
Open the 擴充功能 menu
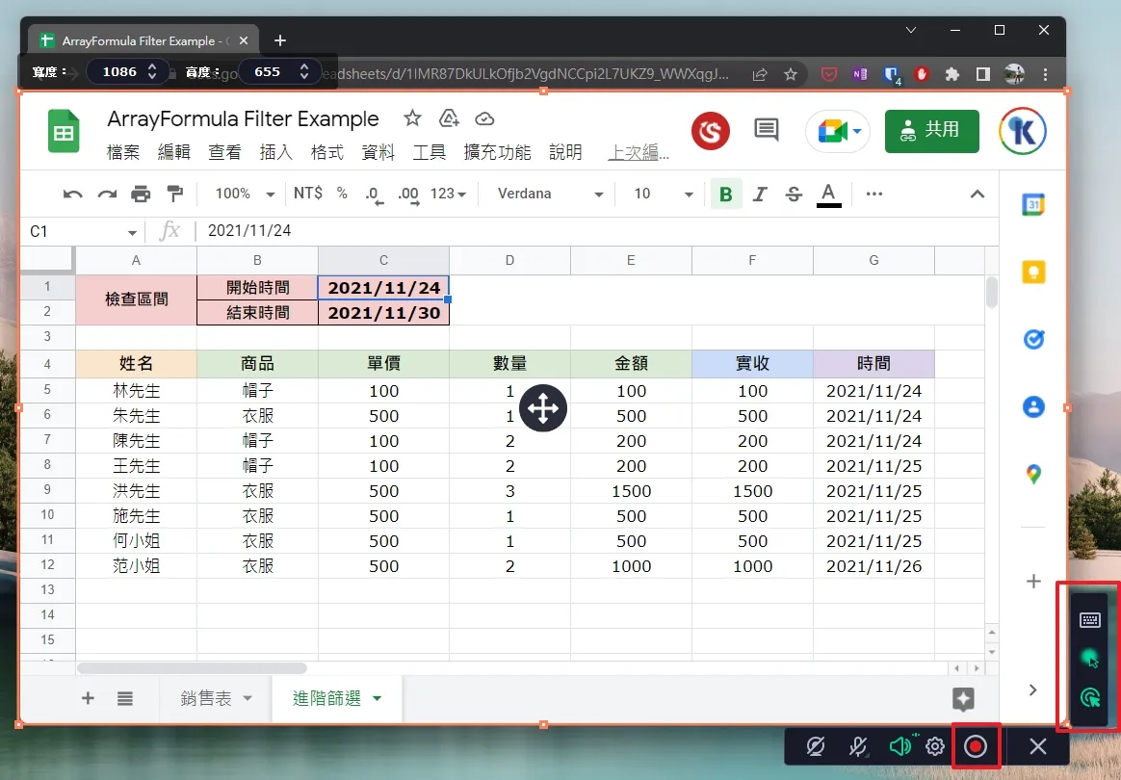pyautogui.click(x=498, y=152)
